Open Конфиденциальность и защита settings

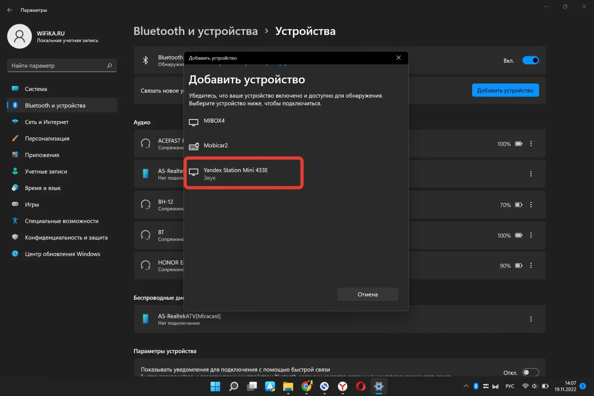click(x=62, y=238)
